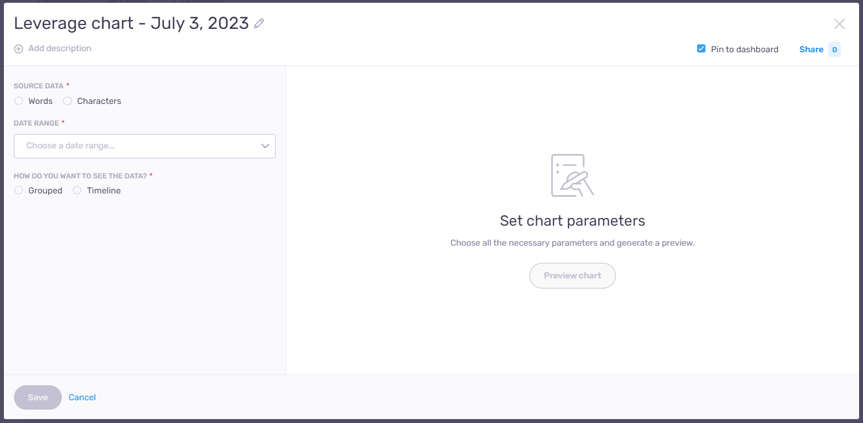Click the X icon to close the chart editor
Viewport: 863px width, 423px height.
[840, 24]
